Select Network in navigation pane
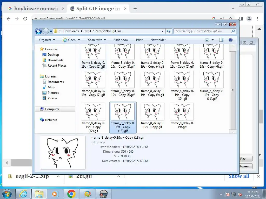The height and width of the screenshot is (199, 266). click(51, 120)
